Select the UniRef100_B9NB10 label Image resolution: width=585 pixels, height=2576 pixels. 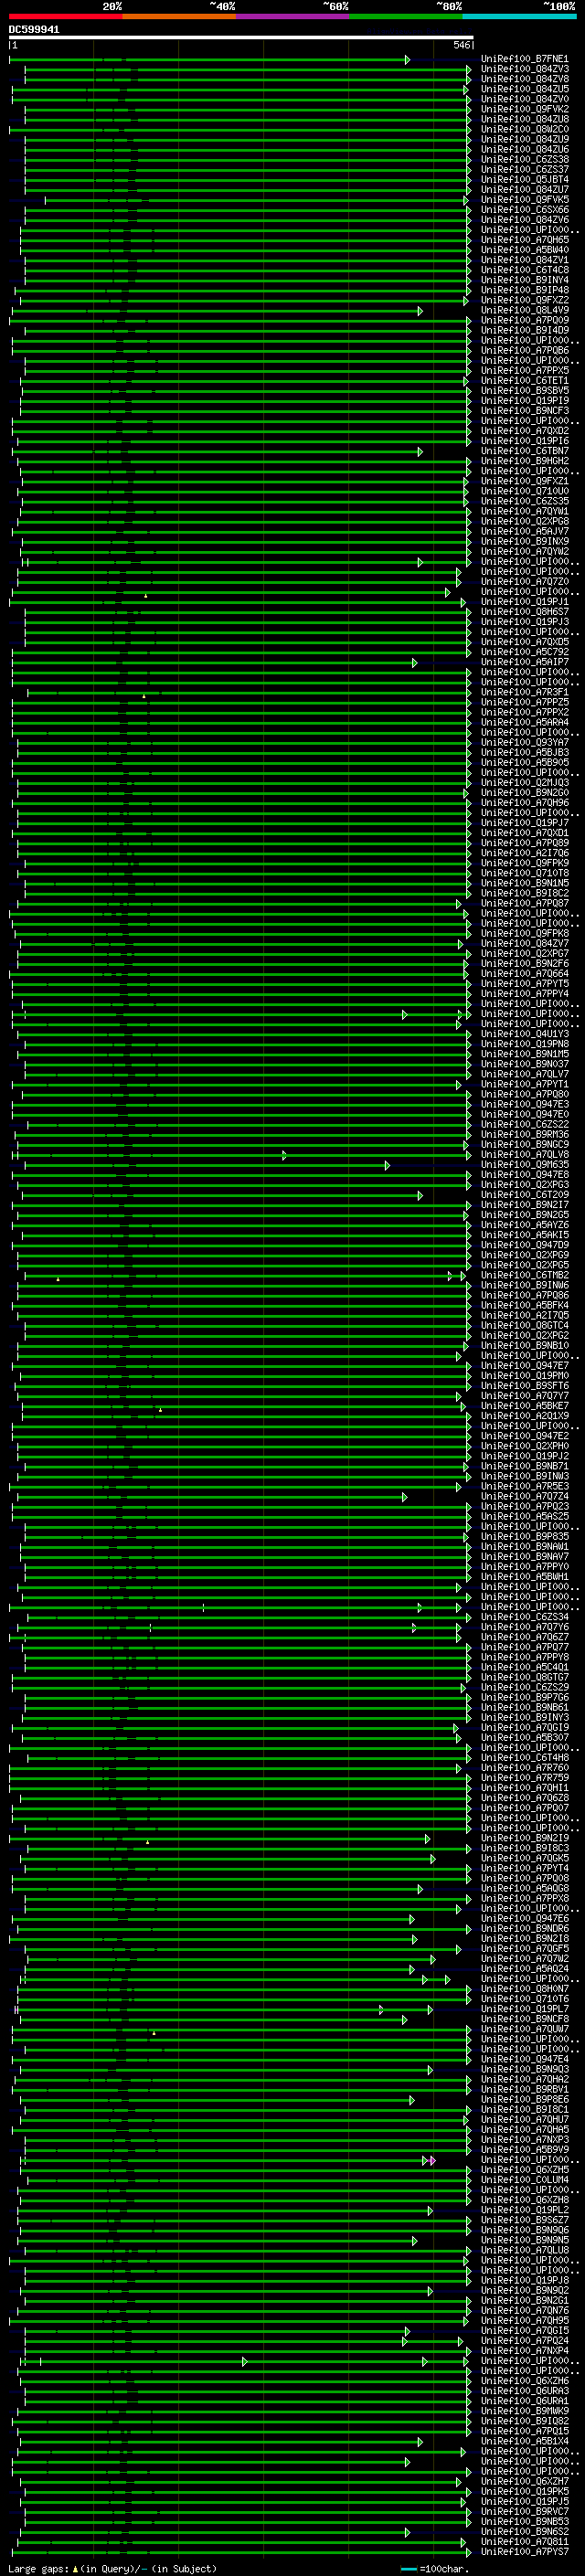pyautogui.click(x=525, y=1346)
